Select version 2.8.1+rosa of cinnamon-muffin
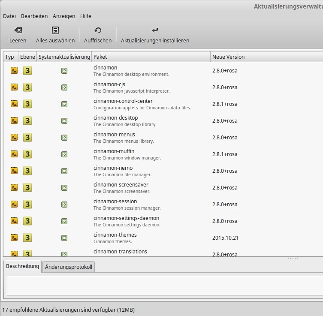The height and width of the screenshot is (316, 323). [225, 154]
